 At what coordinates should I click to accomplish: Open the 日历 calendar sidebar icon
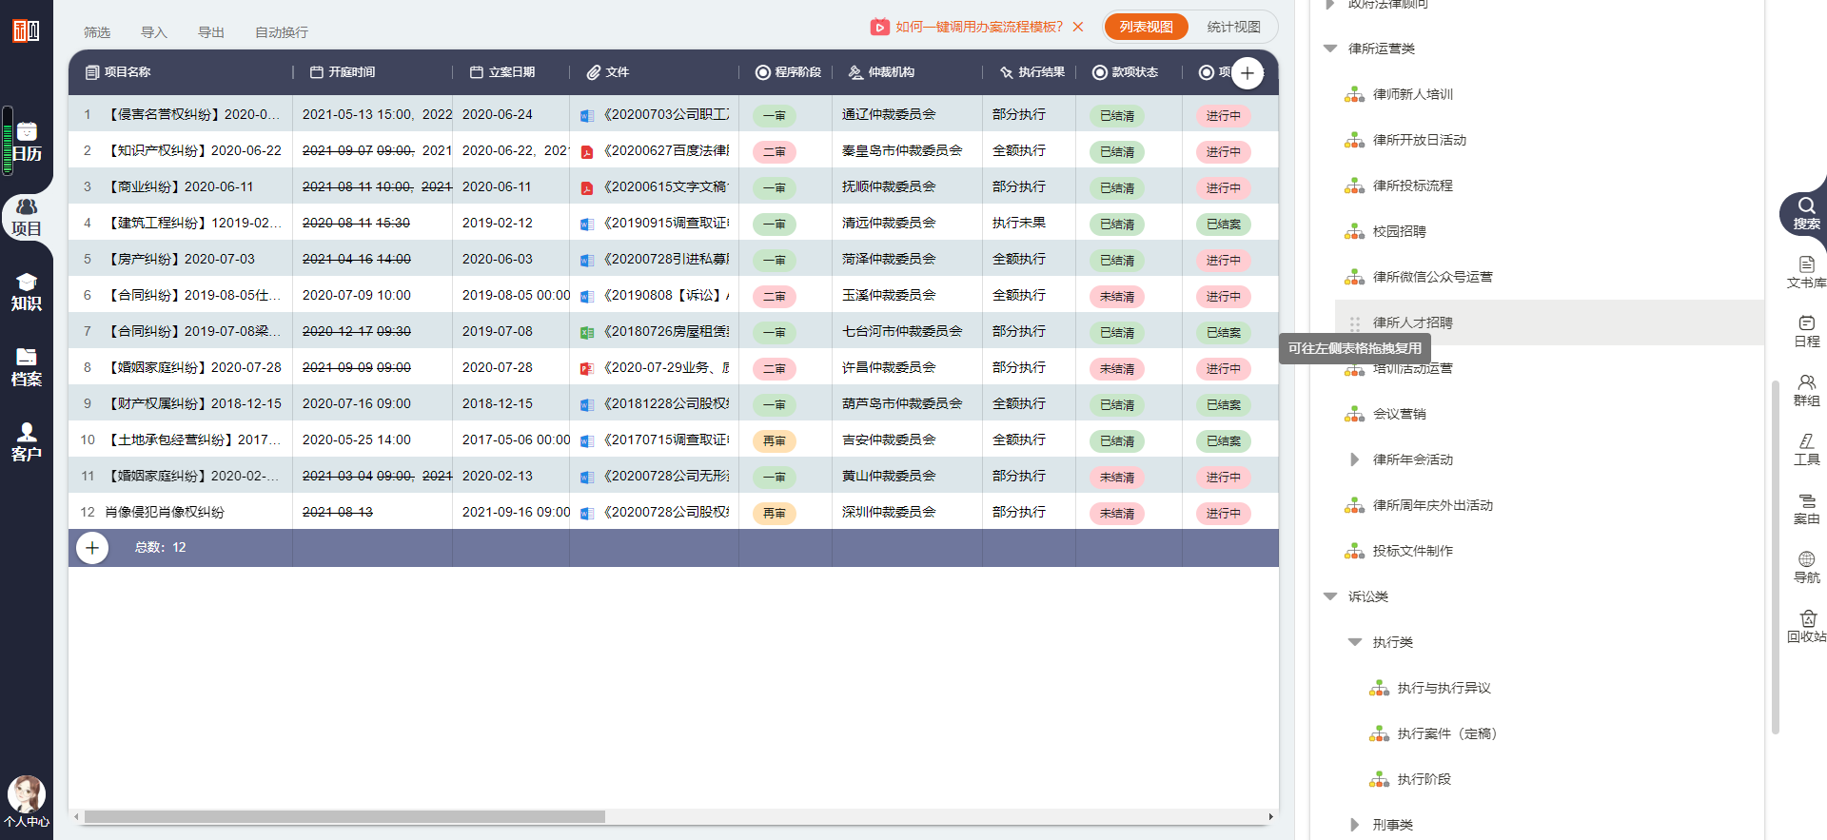click(x=27, y=142)
